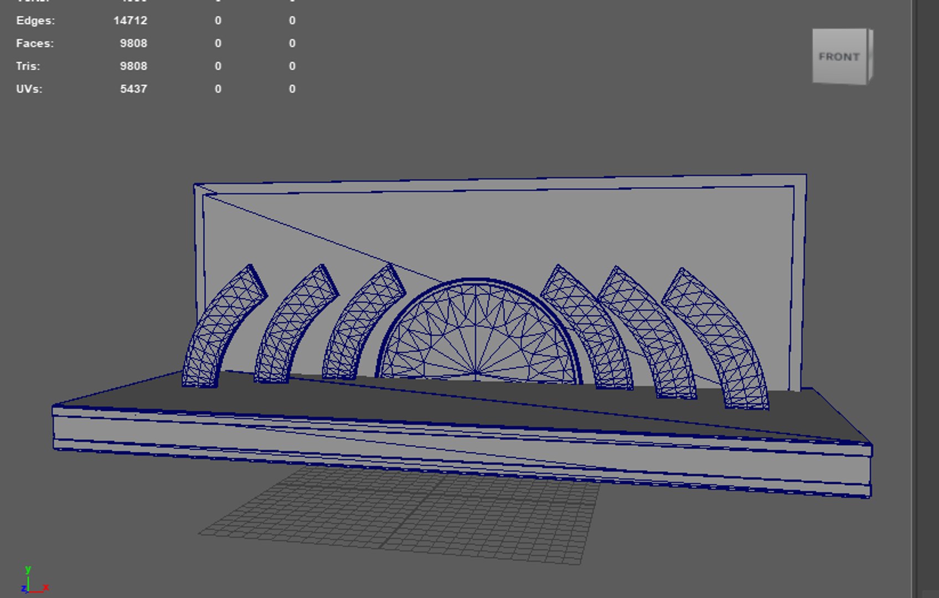This screenshot has height=598, width=939.
Task: Click the FRONT face of the ViewCube
Action: tap(839, 56)
